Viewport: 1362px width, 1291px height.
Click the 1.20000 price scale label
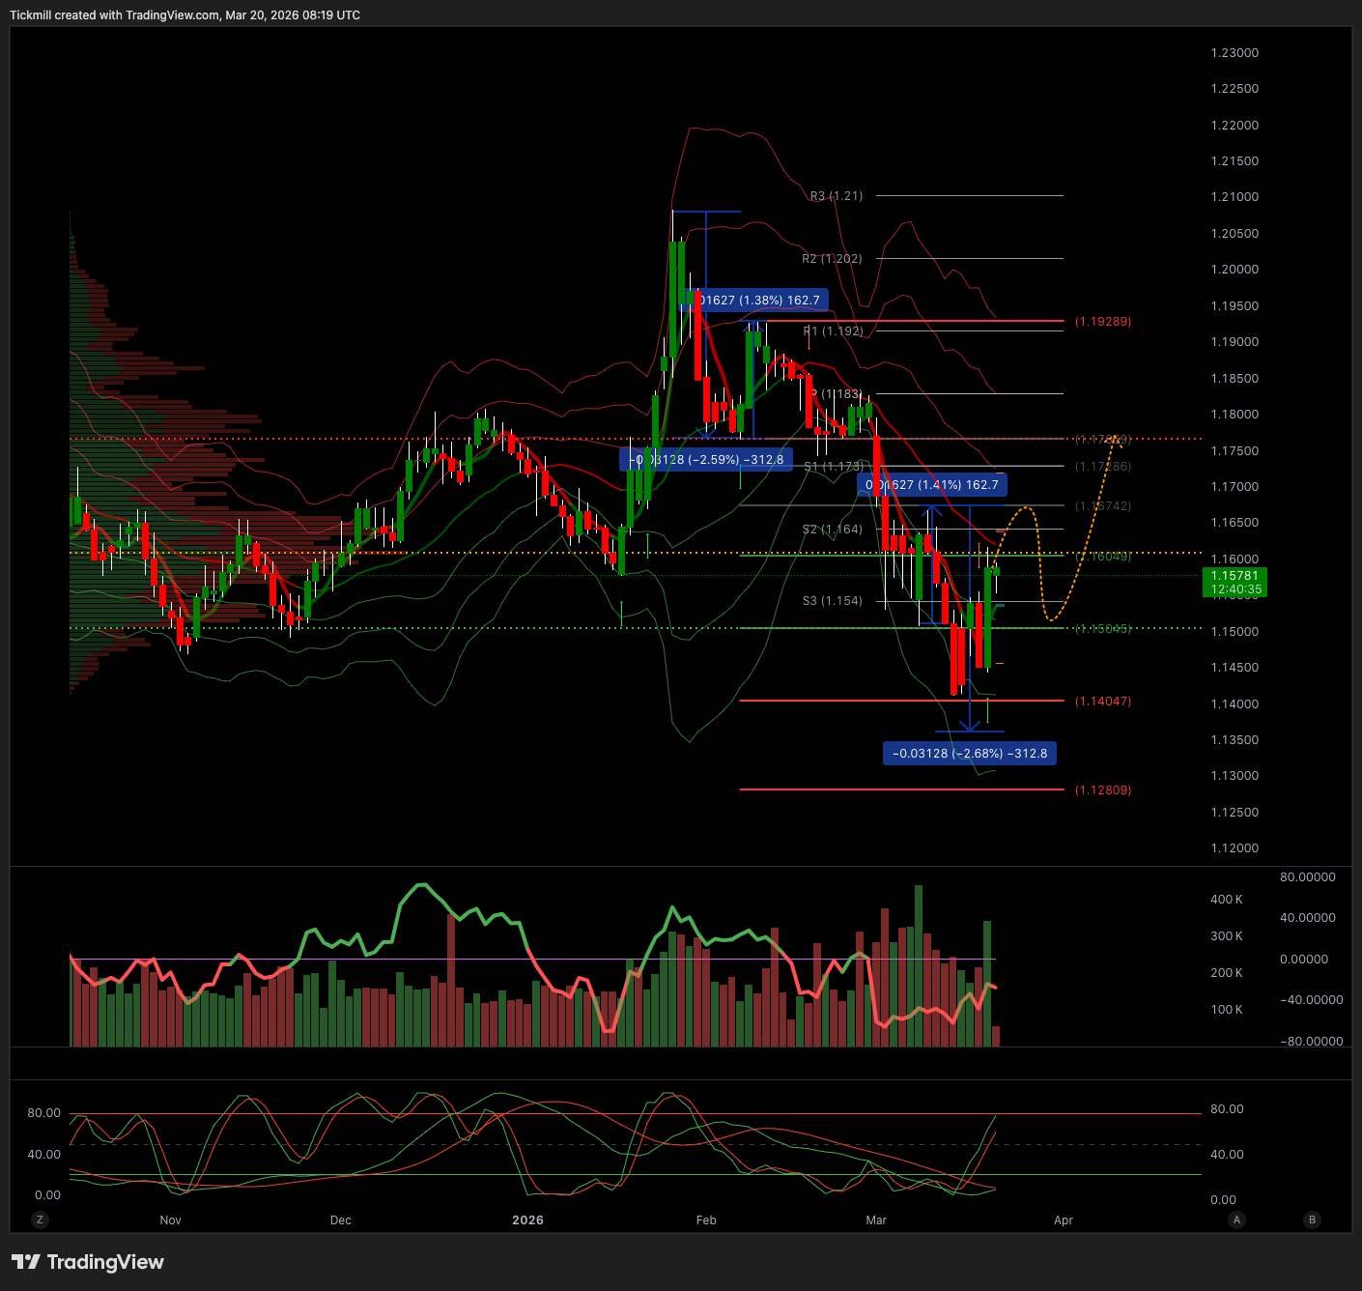pyautogui.click(x=1234, y=270)
